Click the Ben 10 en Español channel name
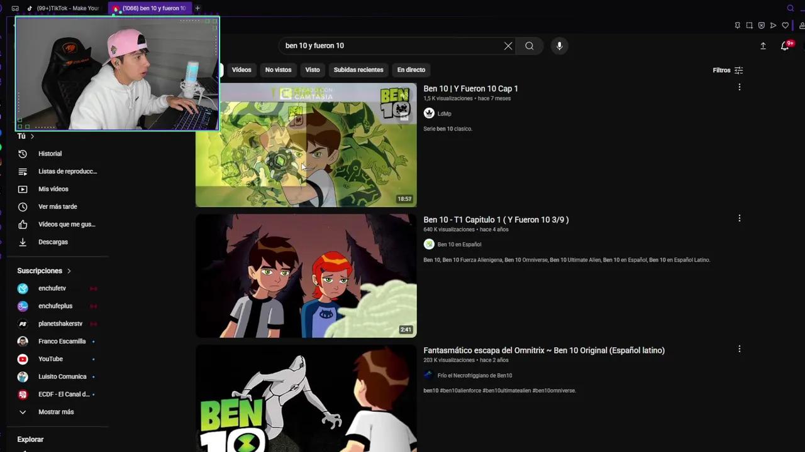 [459, 244]
